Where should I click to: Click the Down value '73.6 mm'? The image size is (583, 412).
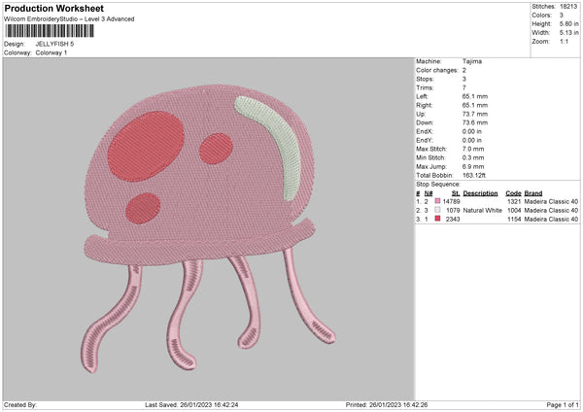(x=475, y=122)
